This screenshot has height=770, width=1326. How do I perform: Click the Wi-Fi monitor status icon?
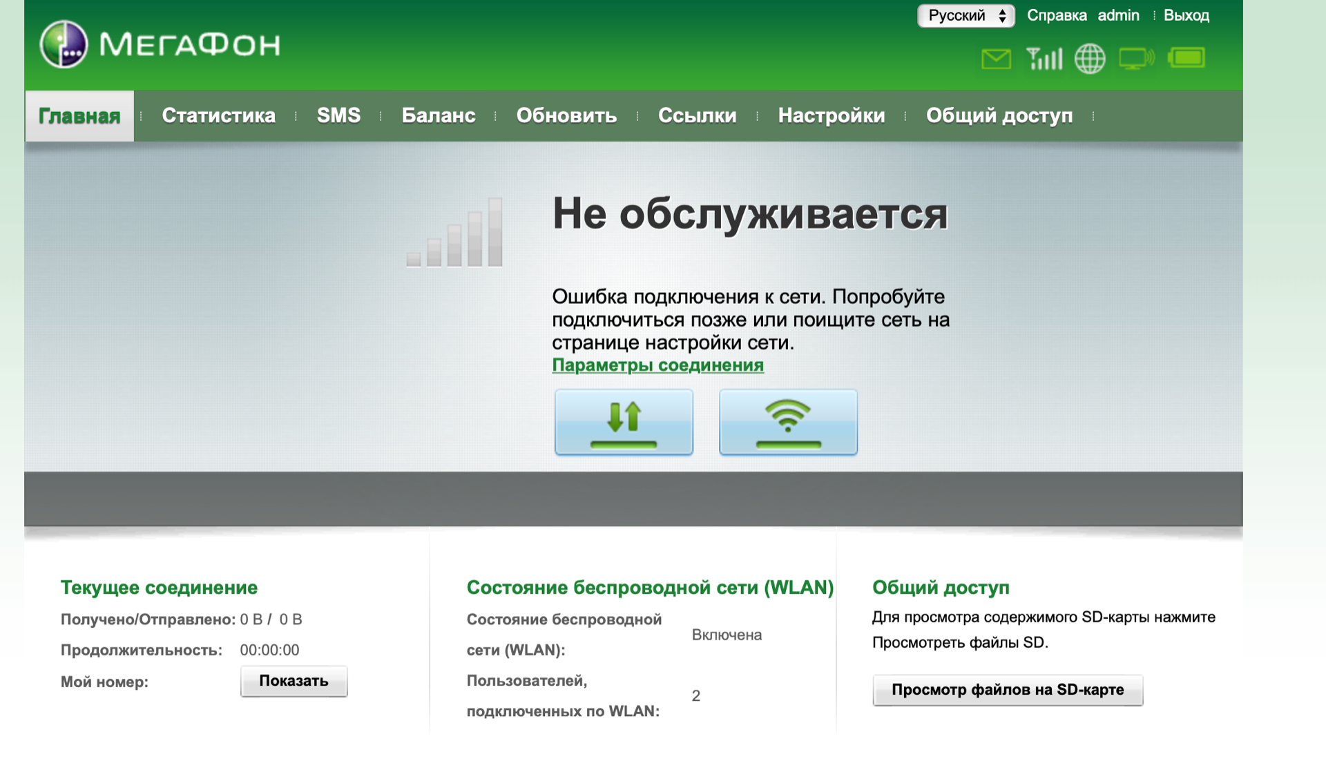point(1137,59)
